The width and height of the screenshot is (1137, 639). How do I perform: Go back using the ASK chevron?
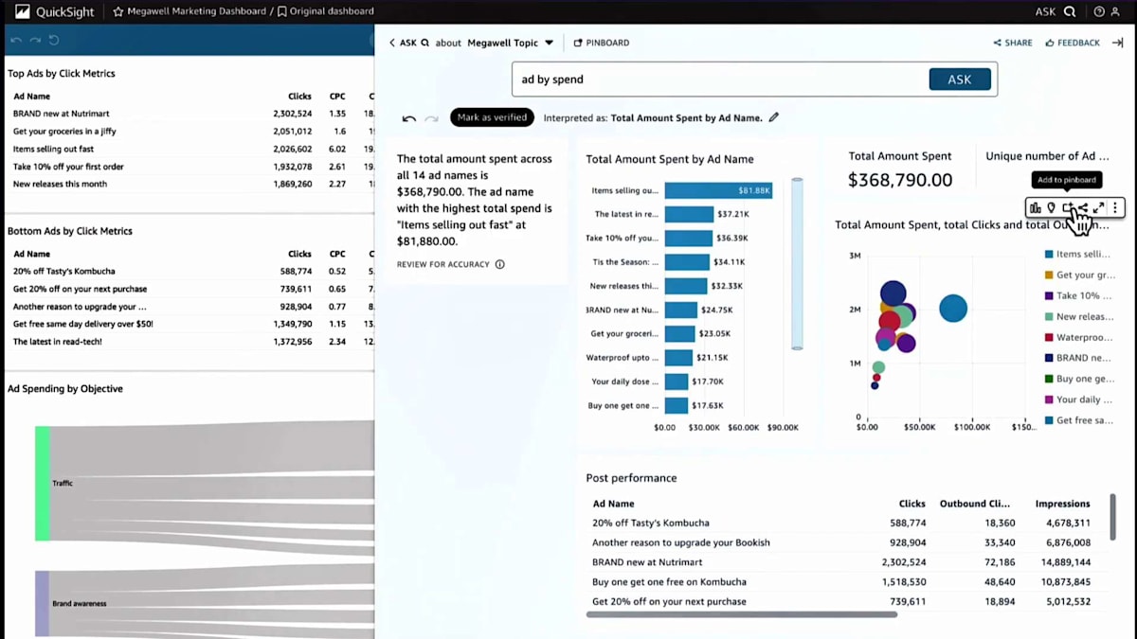[392, 43]
